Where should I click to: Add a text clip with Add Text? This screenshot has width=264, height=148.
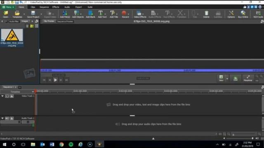pyautogui.click(x=102, y=14)
